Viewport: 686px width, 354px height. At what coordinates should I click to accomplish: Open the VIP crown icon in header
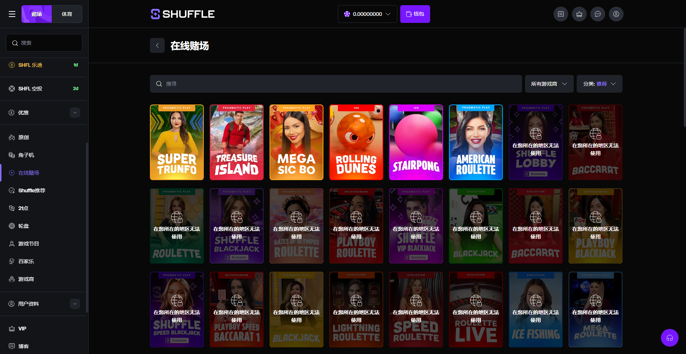tap(579, 14)
